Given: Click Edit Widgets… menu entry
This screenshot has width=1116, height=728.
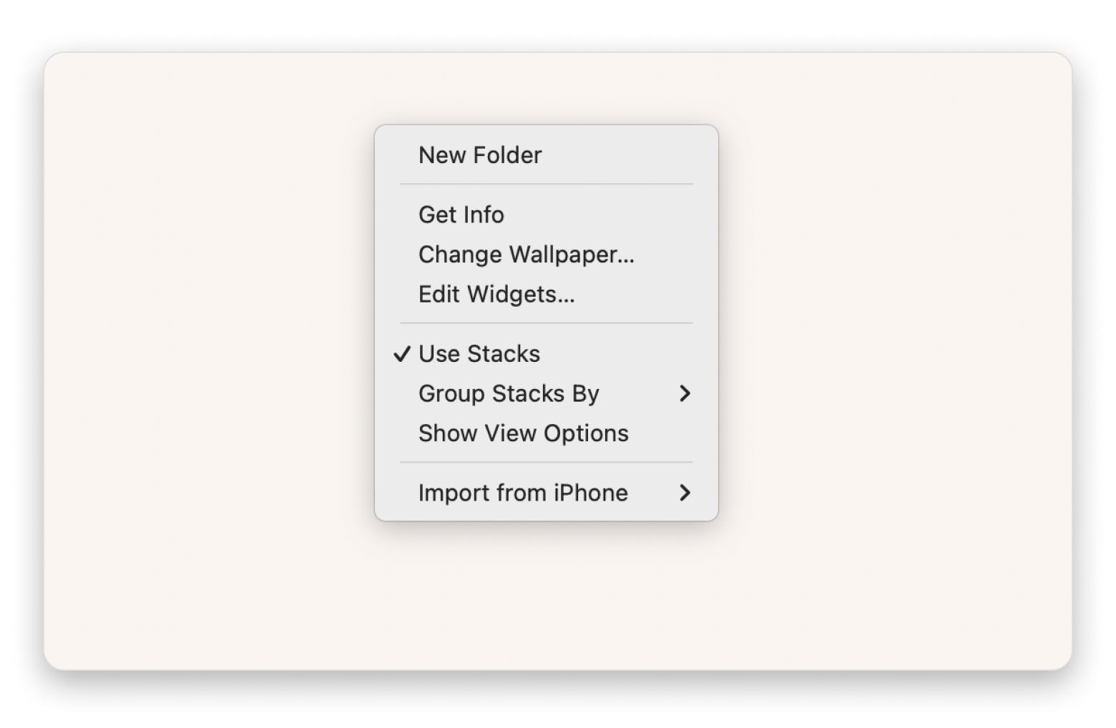Looking at the screenshot, I should [496, 295].
